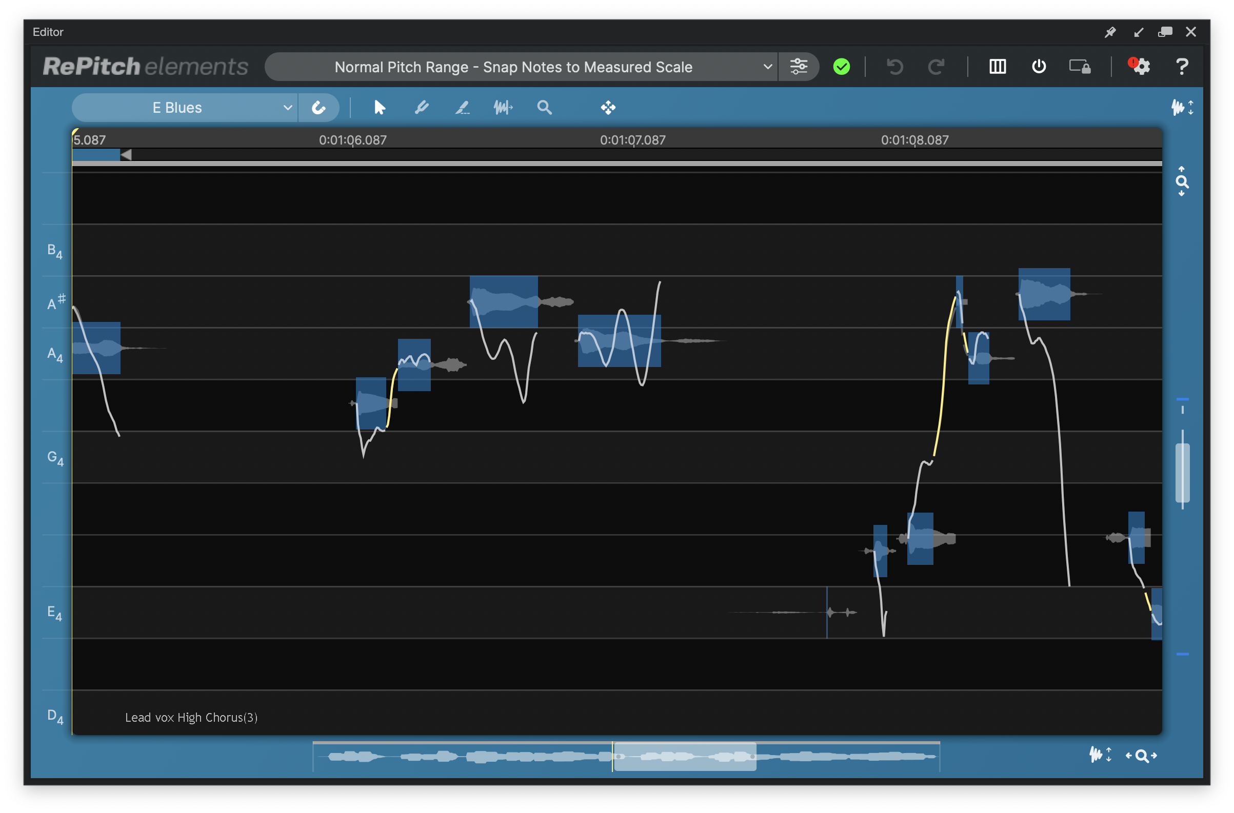Toggle the green check status indicator

coord(841,66)
